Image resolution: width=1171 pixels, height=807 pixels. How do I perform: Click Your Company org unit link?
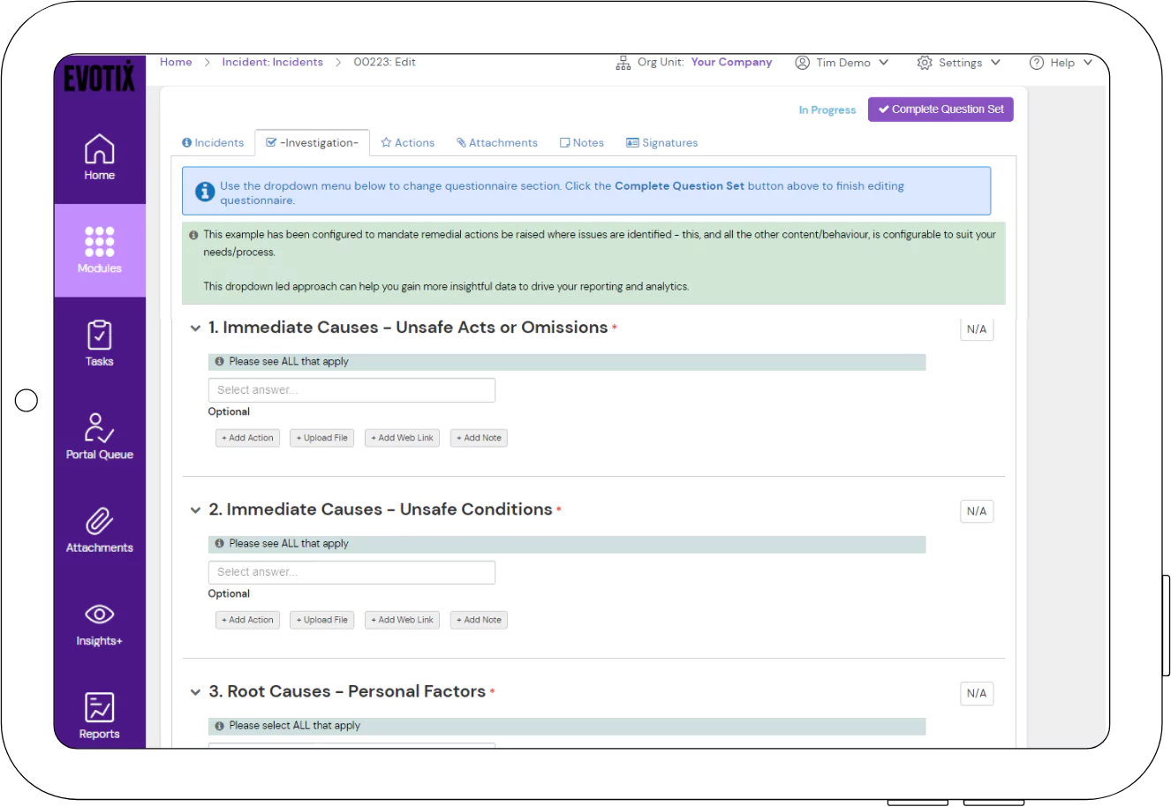[731, 63]
